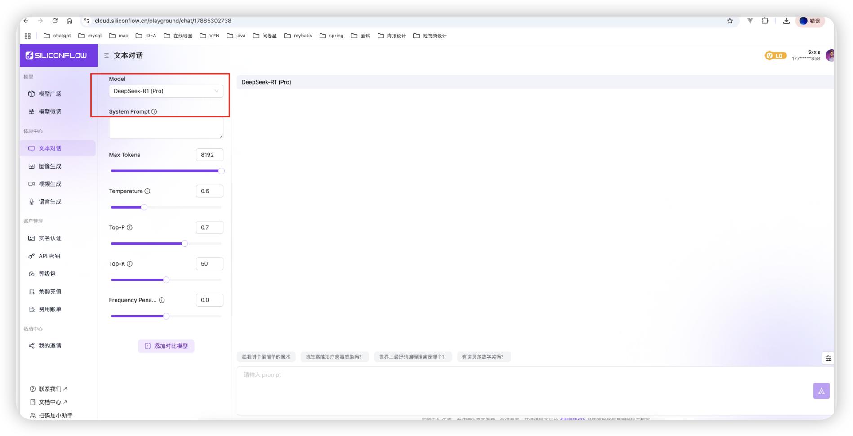
Task: Open the 文档中心 link
Action: (x=49, y=402)
